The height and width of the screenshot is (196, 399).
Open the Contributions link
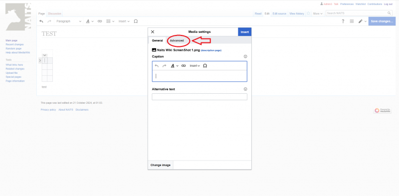tap(375, 4)
